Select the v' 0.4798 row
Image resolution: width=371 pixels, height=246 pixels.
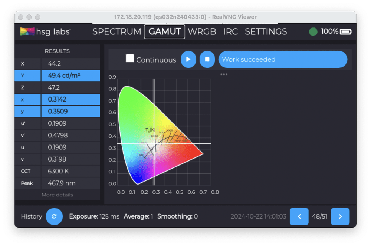[57, 135]
